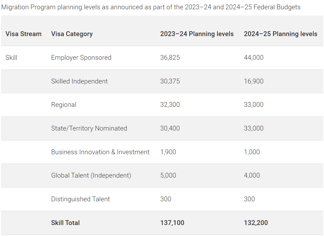The image size is (324, 236).
Task: Select the Regional category cell
Action: coord(64,105)
